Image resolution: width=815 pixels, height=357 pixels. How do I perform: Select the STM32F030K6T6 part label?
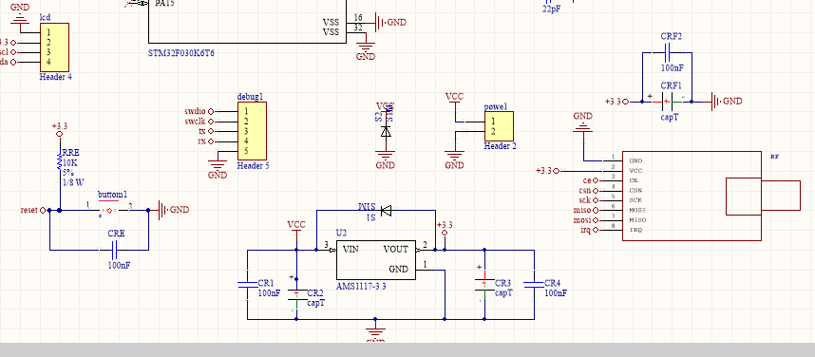[181, 52]
